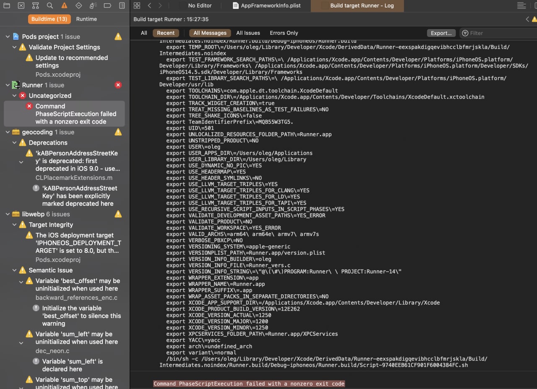Show All log entries
Screen dimensions: 537x389
[144, 33]
